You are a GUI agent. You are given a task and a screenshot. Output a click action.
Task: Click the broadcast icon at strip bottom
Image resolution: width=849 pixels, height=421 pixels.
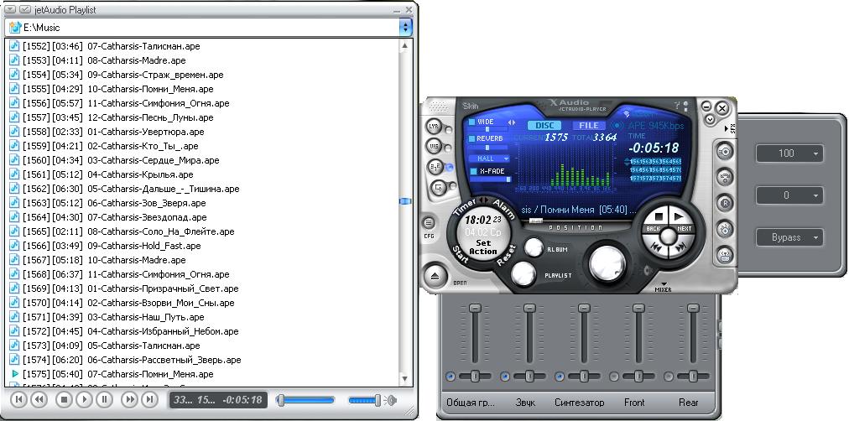tap(725, 254)
